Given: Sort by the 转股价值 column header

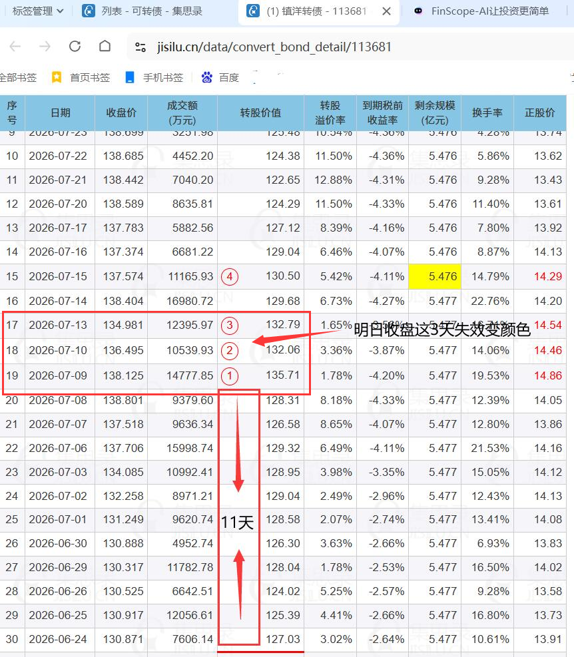Looking at the screenshot, I should [x=260, y=112].
